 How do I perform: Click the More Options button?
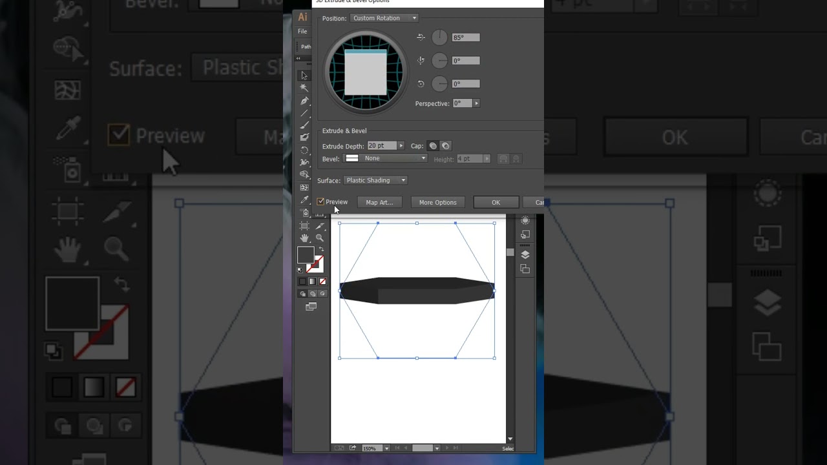(437, 202)
